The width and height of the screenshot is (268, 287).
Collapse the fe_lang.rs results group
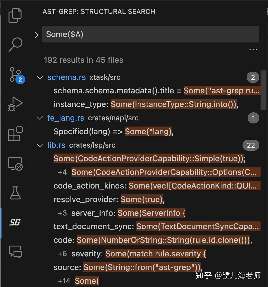coord(40,118)
